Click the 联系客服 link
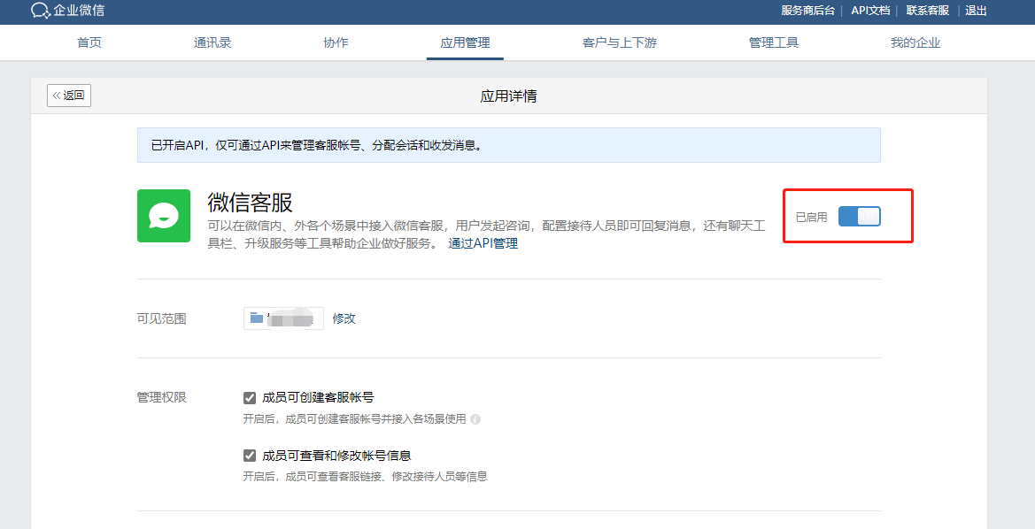 [x=927, y=11]
